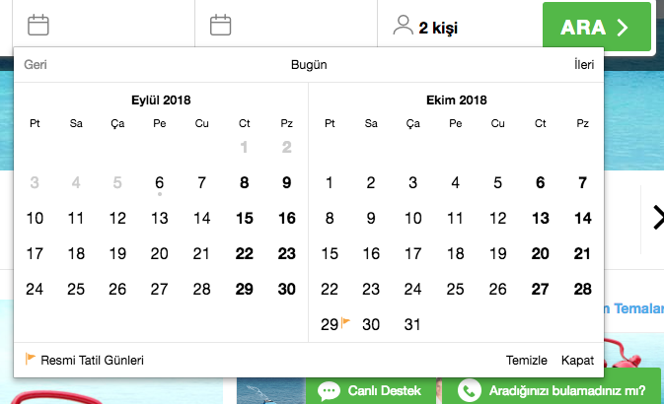The width and height of the screenshot is (664, 404).
Task: Choose 27 in Eylül 2018
Action: click(159, 290)
